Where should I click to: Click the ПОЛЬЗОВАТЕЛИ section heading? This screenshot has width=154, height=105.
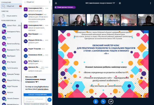click(x=8, y=20)
